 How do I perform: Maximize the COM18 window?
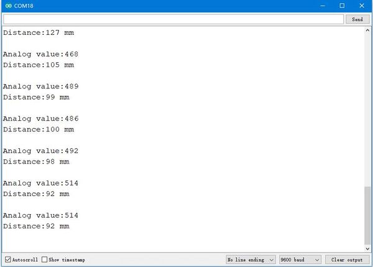tap(342, 6)
